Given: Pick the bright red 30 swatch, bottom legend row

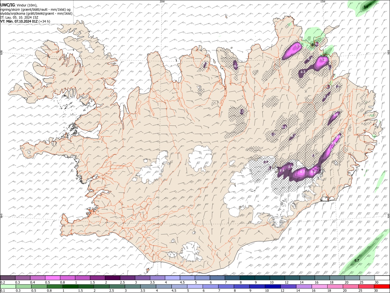Looking at the screenshot, I should coord(382,287).
